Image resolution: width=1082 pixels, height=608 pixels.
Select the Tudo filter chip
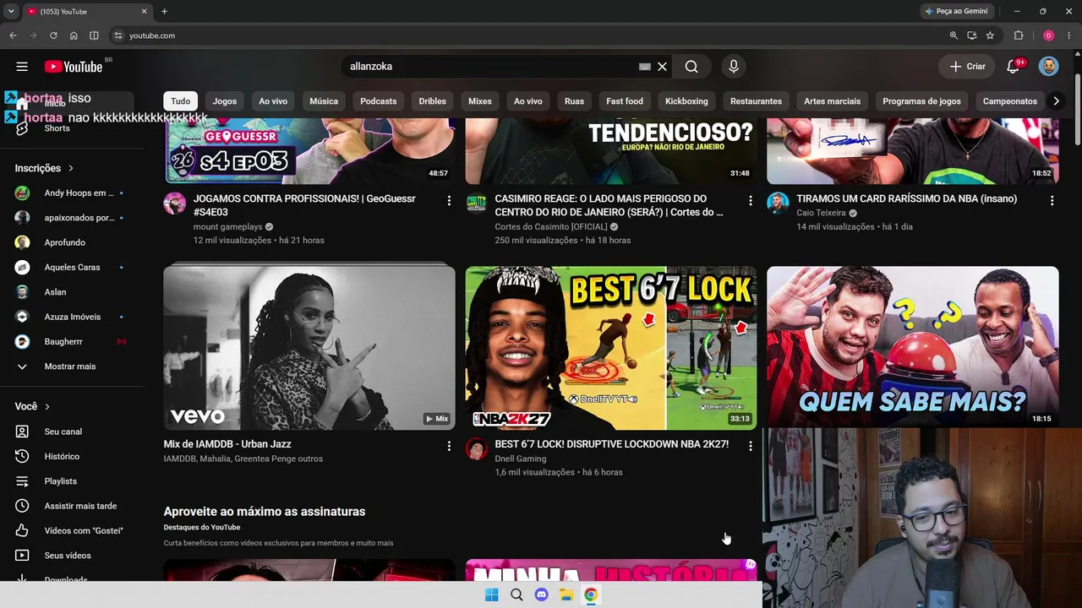[x=181, y=101]
